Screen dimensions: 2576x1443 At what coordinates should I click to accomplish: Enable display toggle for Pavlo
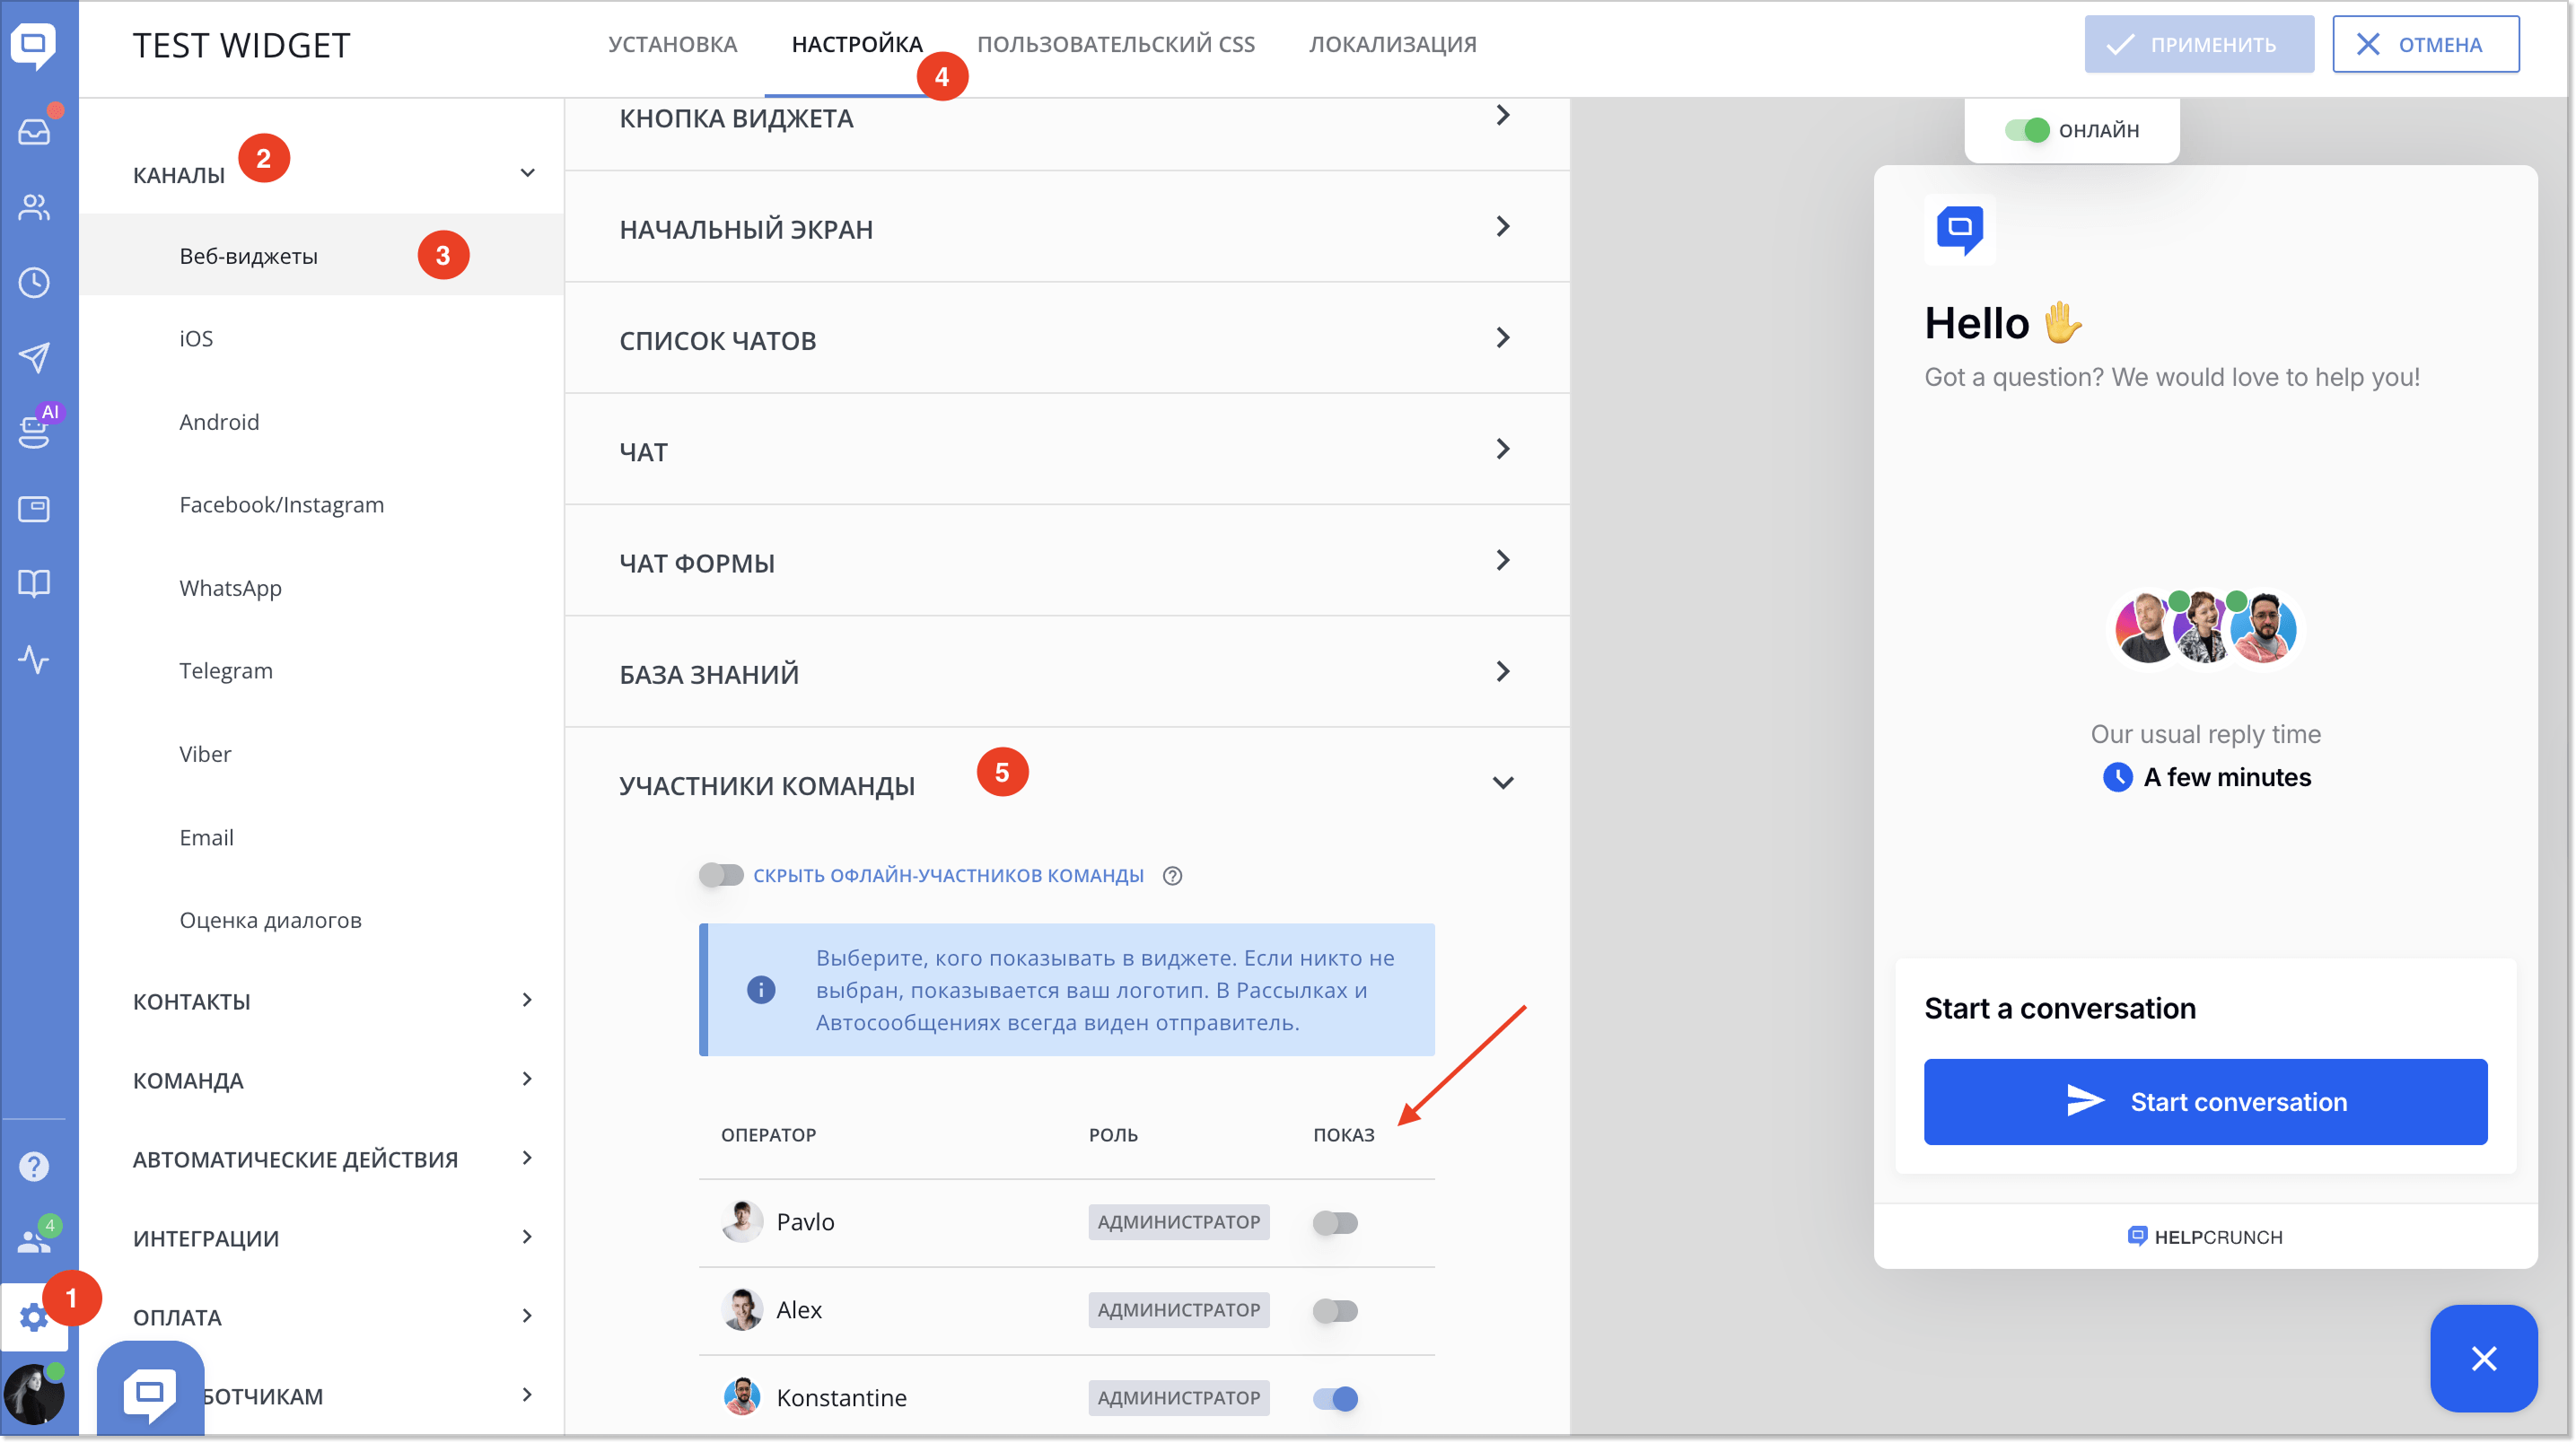point(1335,1222)
